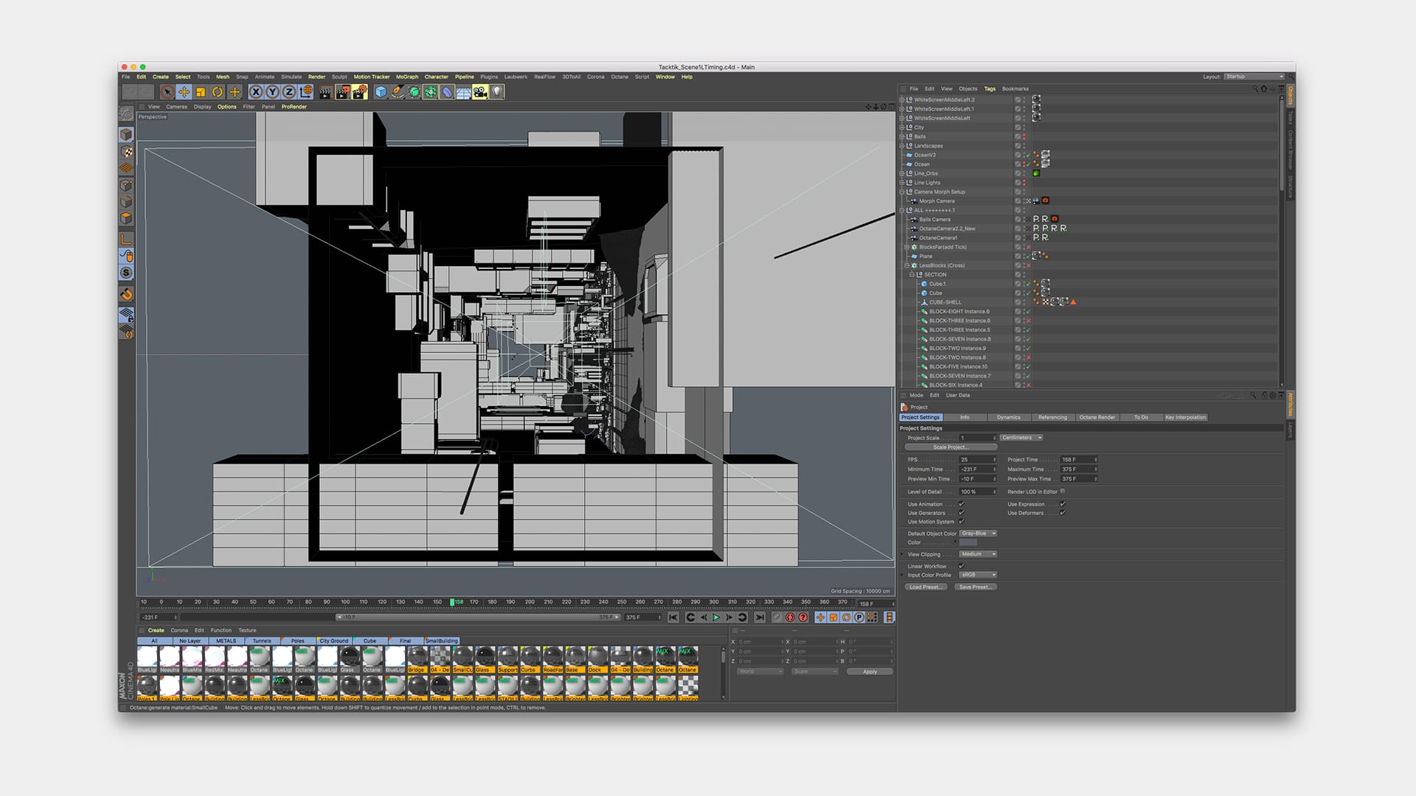Open the Bend deformer icon
1416x796 pixels.
(447, 92)
